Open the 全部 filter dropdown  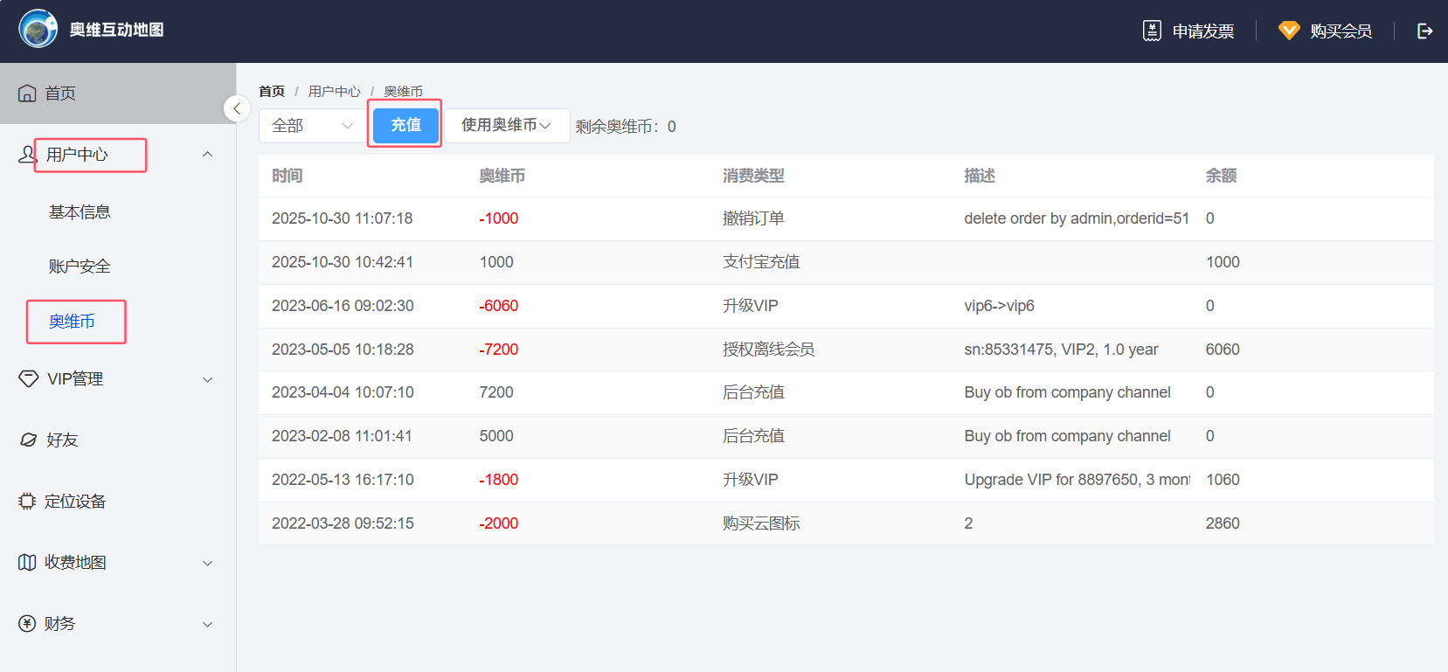coord(312,126)
